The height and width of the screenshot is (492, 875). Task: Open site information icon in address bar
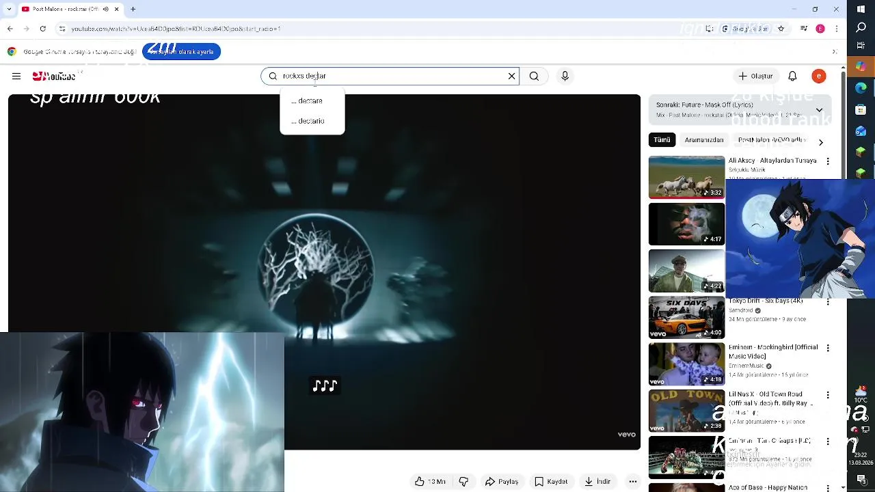[62, 29]
